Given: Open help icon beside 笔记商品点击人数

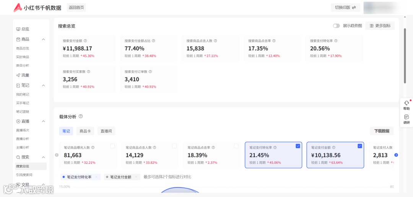Looking at the screenshot, I should pos(154,148).
